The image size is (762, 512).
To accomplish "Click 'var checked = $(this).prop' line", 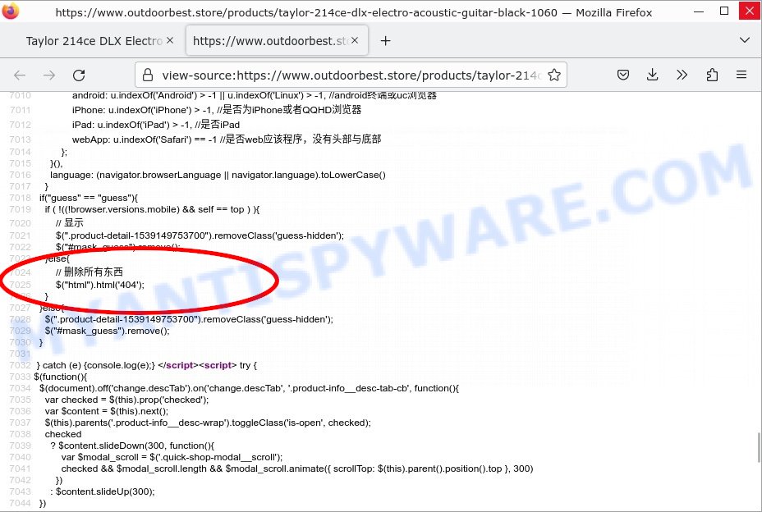I will pyautogui.click(x=126, y=400).
